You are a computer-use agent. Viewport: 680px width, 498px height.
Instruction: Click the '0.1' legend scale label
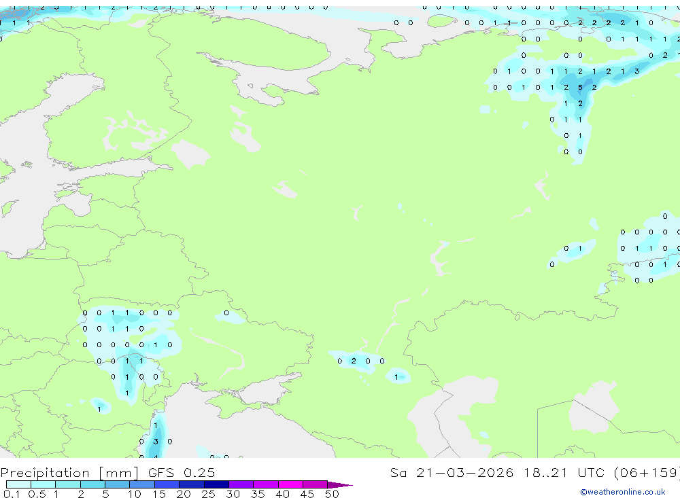click(12, 494)
